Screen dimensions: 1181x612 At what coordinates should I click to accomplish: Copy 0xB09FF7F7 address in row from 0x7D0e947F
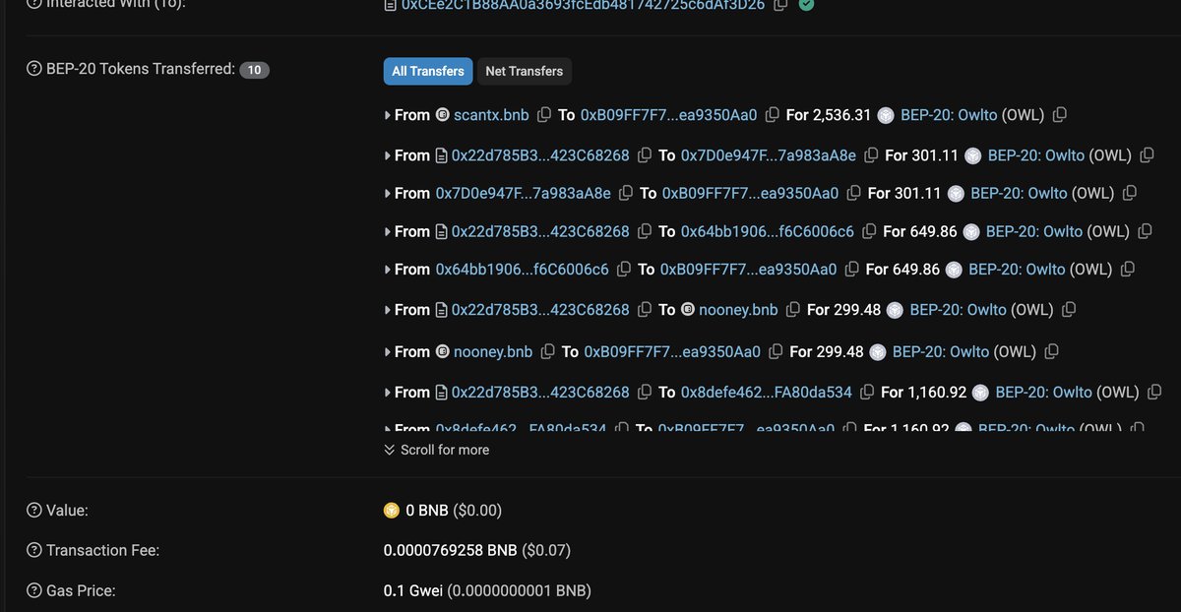[x=853, y=193]
